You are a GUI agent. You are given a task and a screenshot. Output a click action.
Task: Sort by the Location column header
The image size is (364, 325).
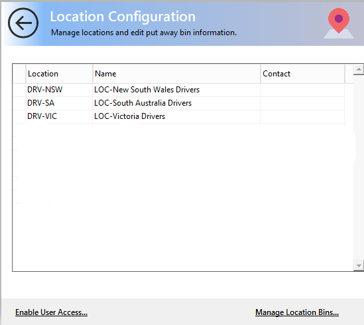pyautogui.click(x=59, y=74)
